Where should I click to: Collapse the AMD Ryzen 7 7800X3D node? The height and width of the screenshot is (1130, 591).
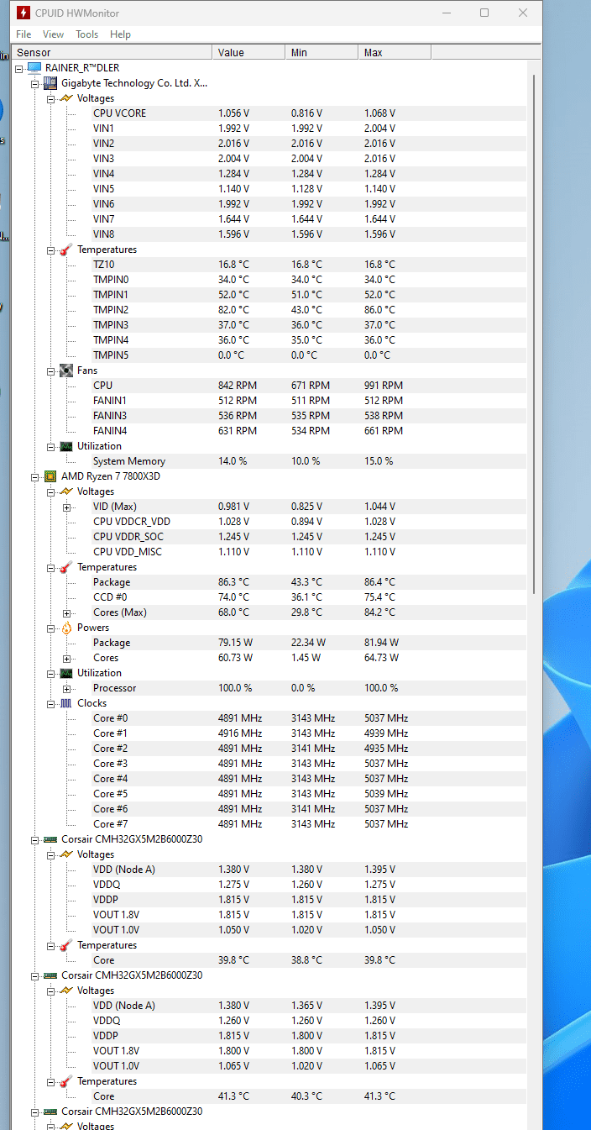35,476
